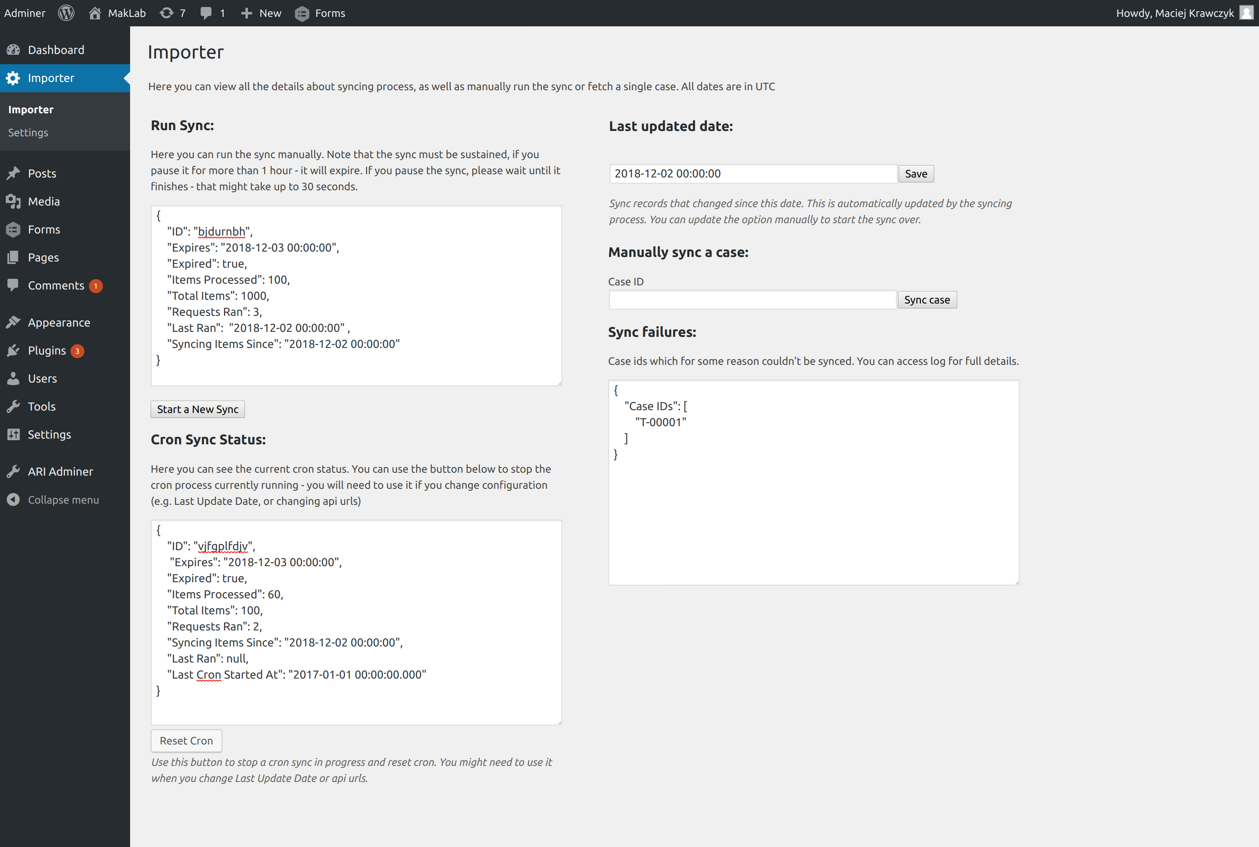
Task: Click Adminer link in admin bar
Action: click(x=25, y=13)
